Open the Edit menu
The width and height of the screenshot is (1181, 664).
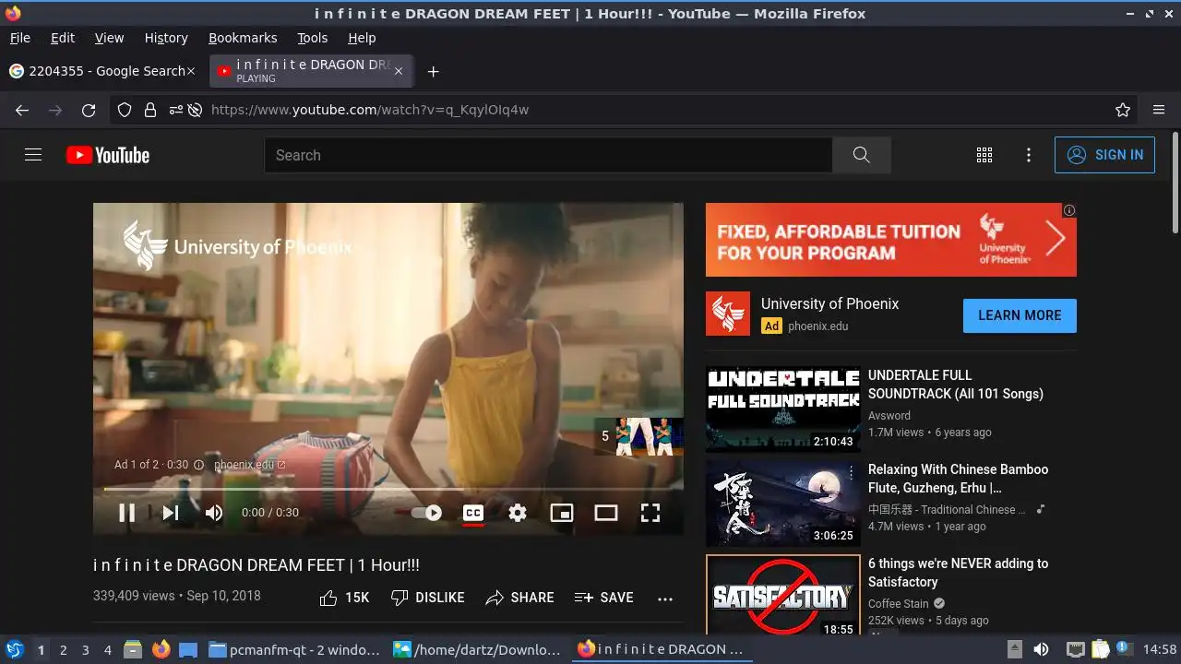click(63, 38)
